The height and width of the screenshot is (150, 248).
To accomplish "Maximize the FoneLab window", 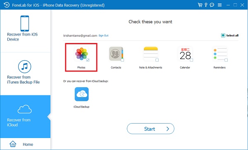I will point(235,5).
